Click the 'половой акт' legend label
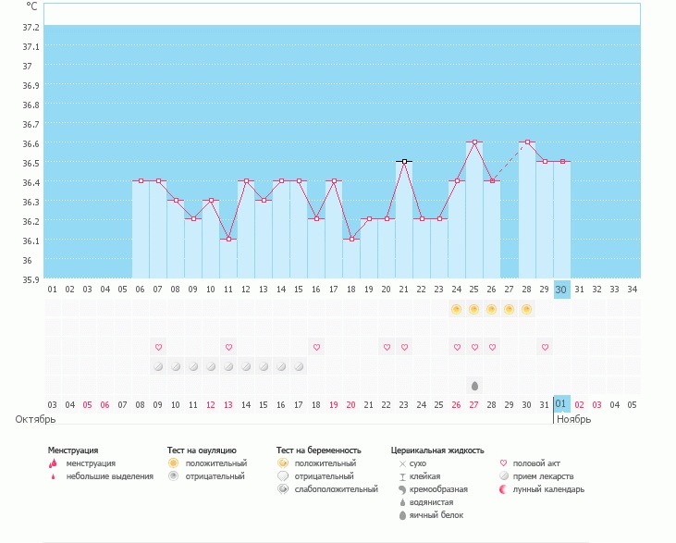This screenshot has height=543, width=676. click(535, 463)
